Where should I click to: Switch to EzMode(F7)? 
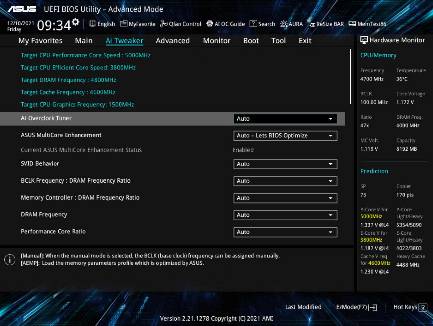point(356,307)
